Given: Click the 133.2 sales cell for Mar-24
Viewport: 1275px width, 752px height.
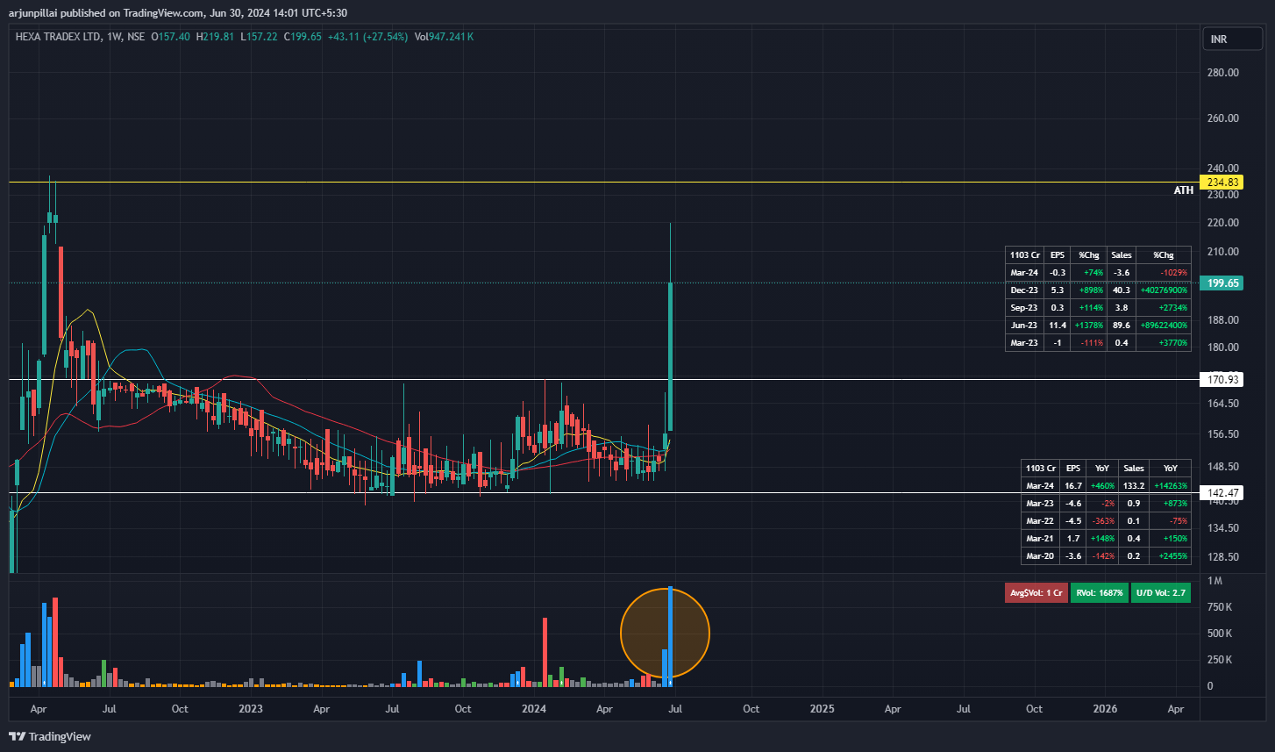Looking at the screenshot, I should (1134, 485).
